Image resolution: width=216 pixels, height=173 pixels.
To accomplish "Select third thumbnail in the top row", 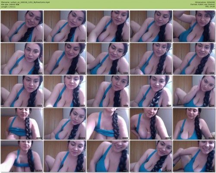I will pyautogui.click(x=108, y=26).
